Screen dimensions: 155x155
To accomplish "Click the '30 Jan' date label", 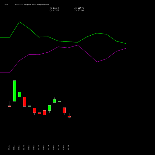I will click(9, 148).
